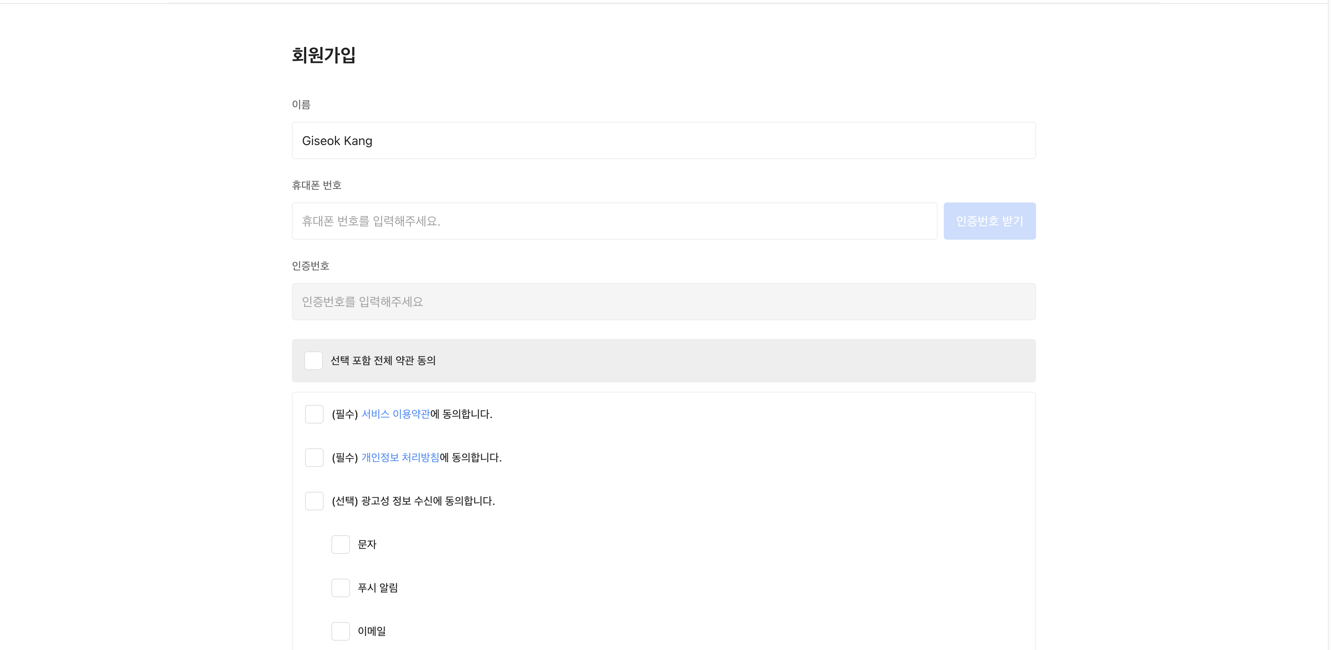Check the (필수) 서비스 이용약관 agreement checkbox
The height and width of the screenshot is (650, 1331).
coord(314,414)
